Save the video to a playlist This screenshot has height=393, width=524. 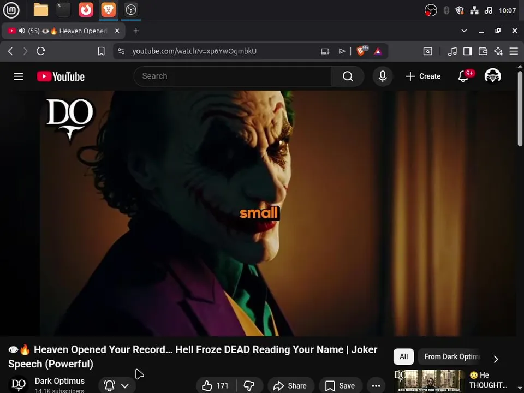(340, 386)
